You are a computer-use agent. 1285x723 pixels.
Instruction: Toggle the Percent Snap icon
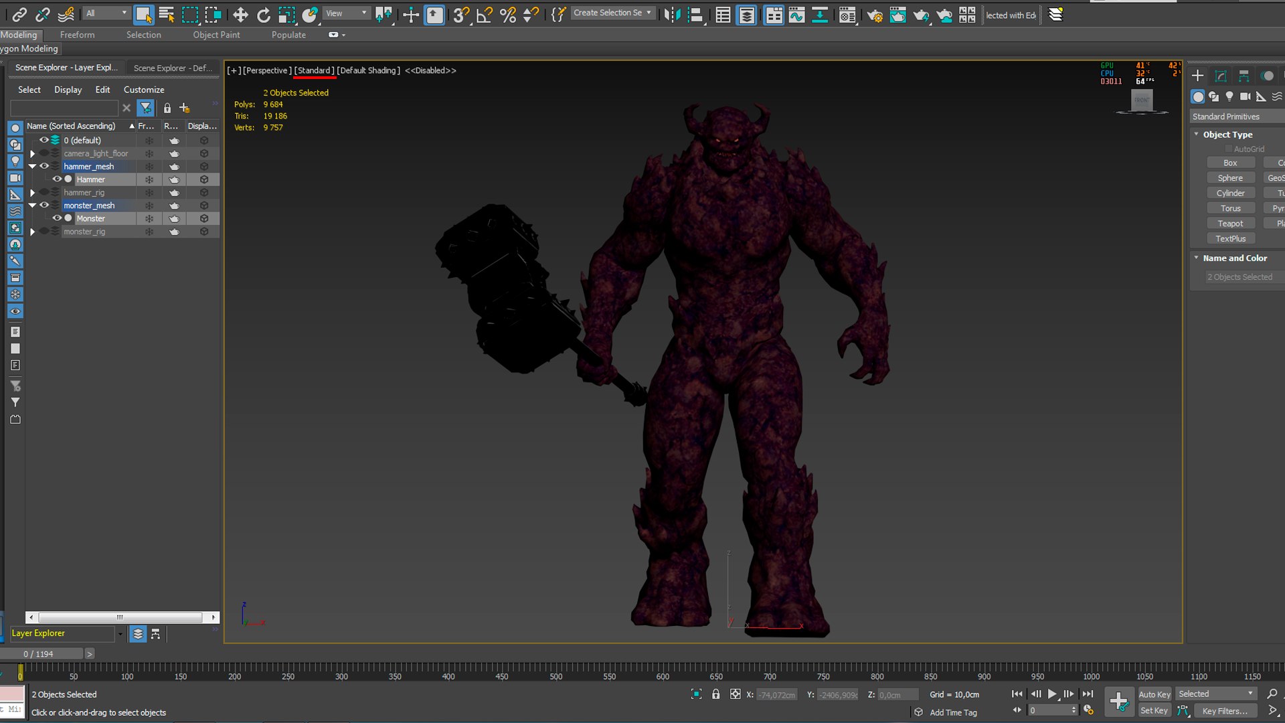point(508,14)
